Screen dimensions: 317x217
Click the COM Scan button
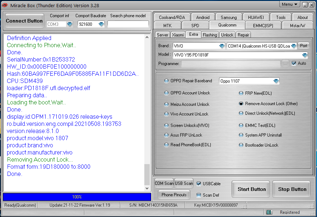164,183
